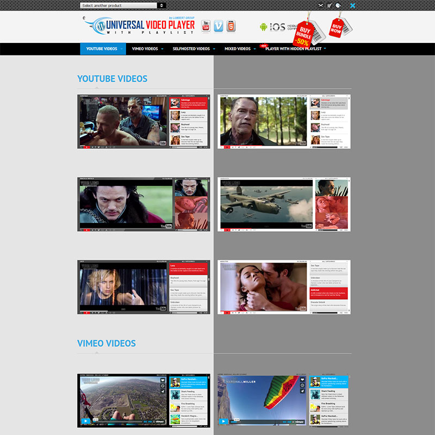Click the Universal Video Player logo
This screenshot has height=435, width=435.
[139, 26]
